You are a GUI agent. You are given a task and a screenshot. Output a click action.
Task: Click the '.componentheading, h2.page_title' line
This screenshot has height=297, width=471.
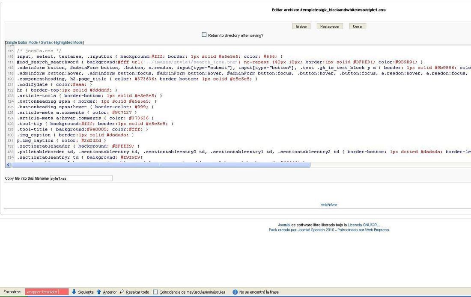137,79
